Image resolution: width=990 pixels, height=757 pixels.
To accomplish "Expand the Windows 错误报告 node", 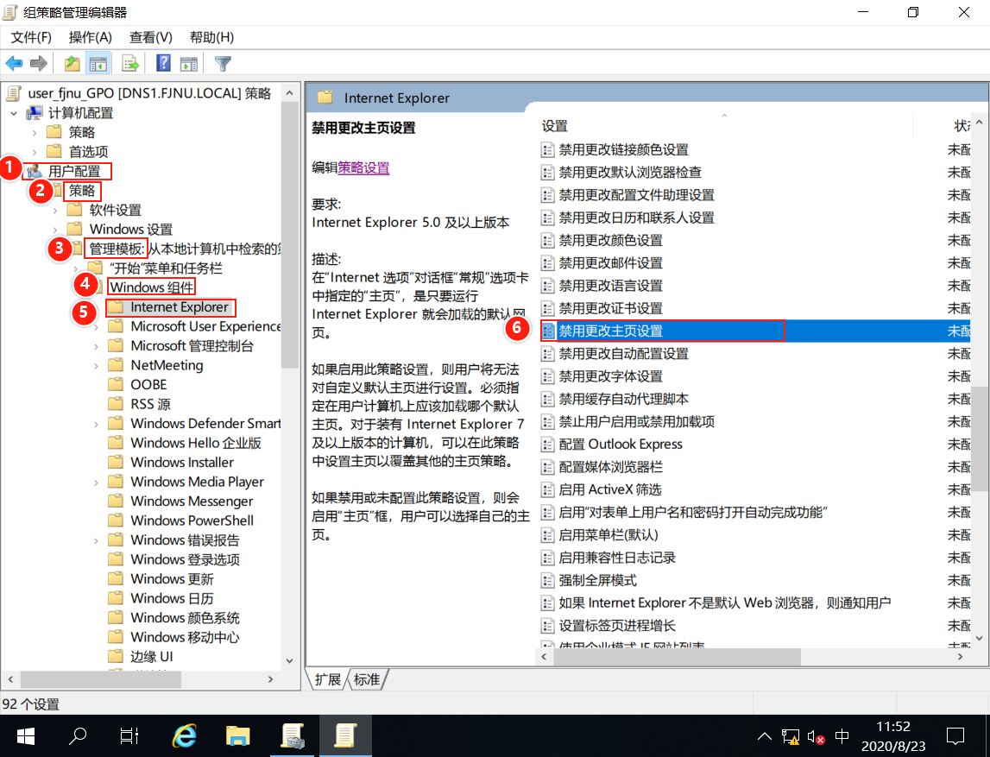I will [96, 541].
